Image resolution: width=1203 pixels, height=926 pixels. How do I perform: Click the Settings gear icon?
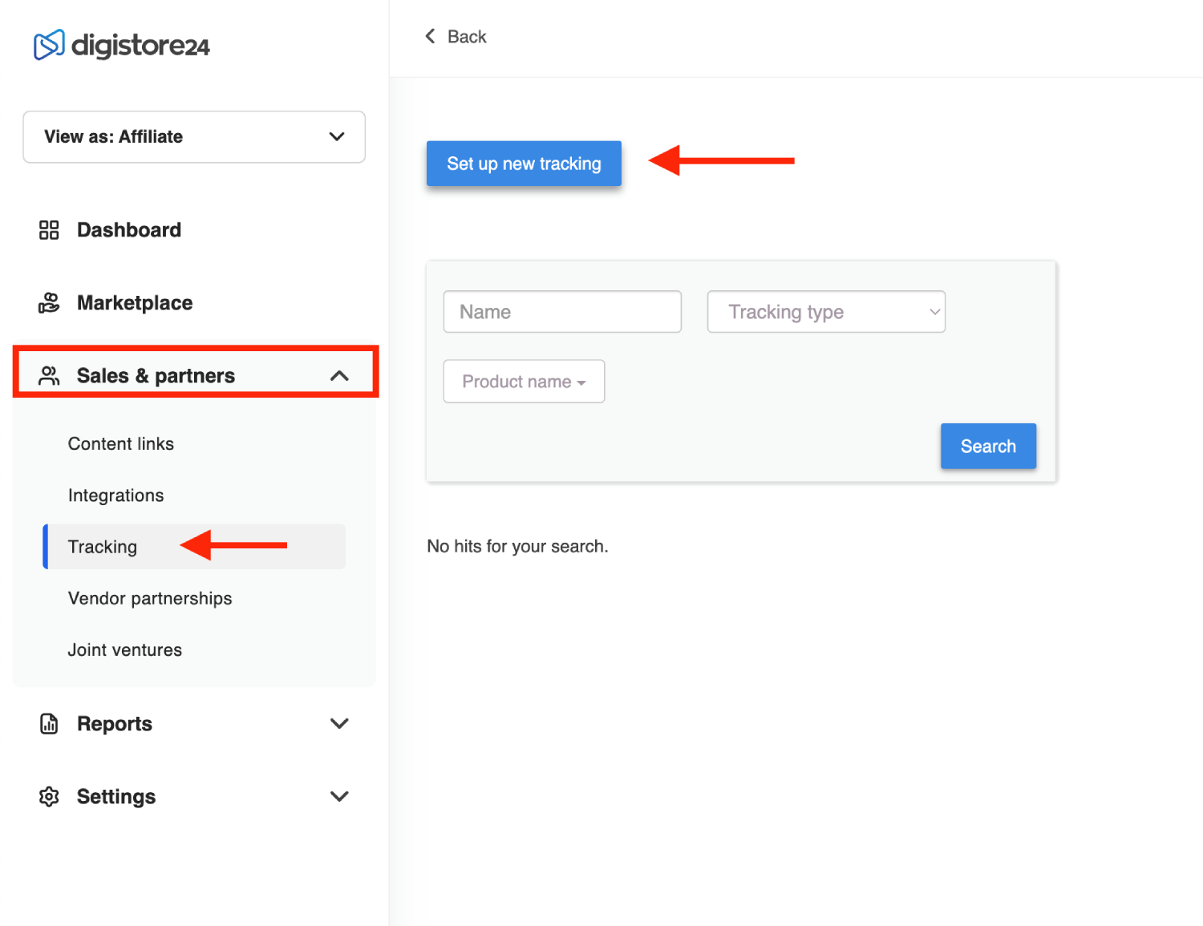49,797
